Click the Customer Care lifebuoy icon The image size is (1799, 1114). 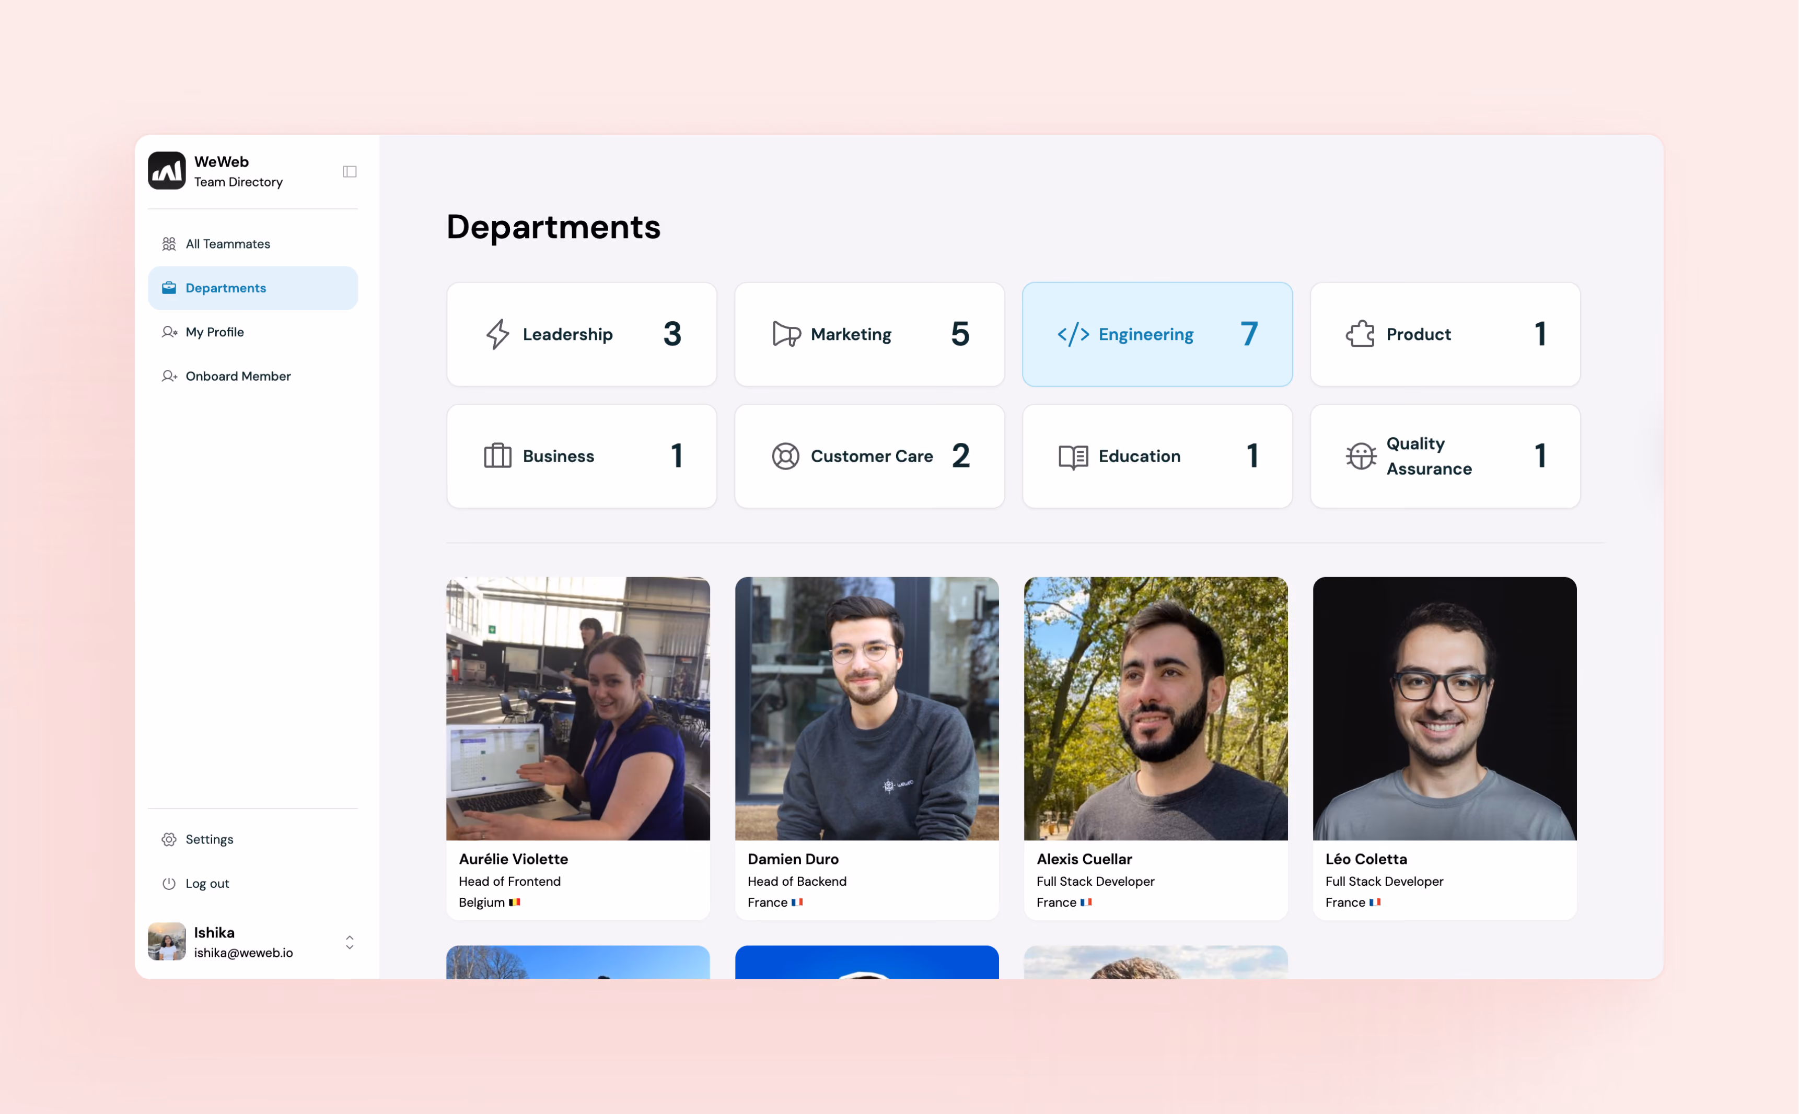point(786,456)
